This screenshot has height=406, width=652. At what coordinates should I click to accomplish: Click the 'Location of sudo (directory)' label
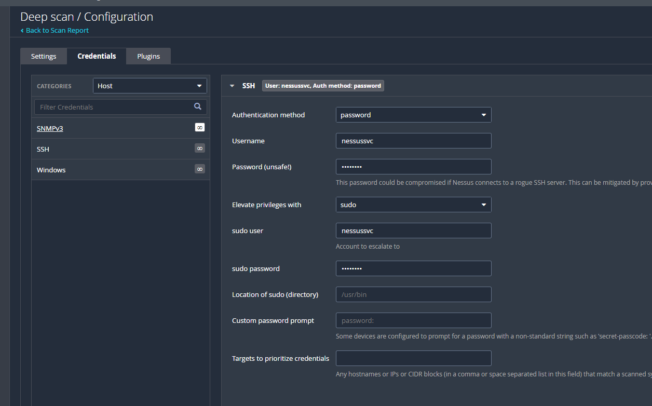point(275,294)
